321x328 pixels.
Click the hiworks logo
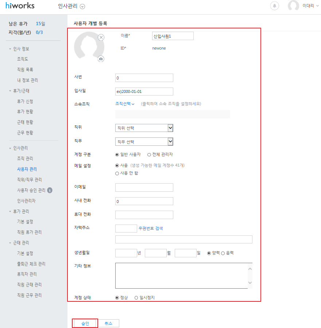[20, 5]
